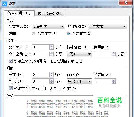Screen dimensions: 134x117
Task: Open the 对齐方式 dropdown showing 两端对齐
Action: point(49,27)
